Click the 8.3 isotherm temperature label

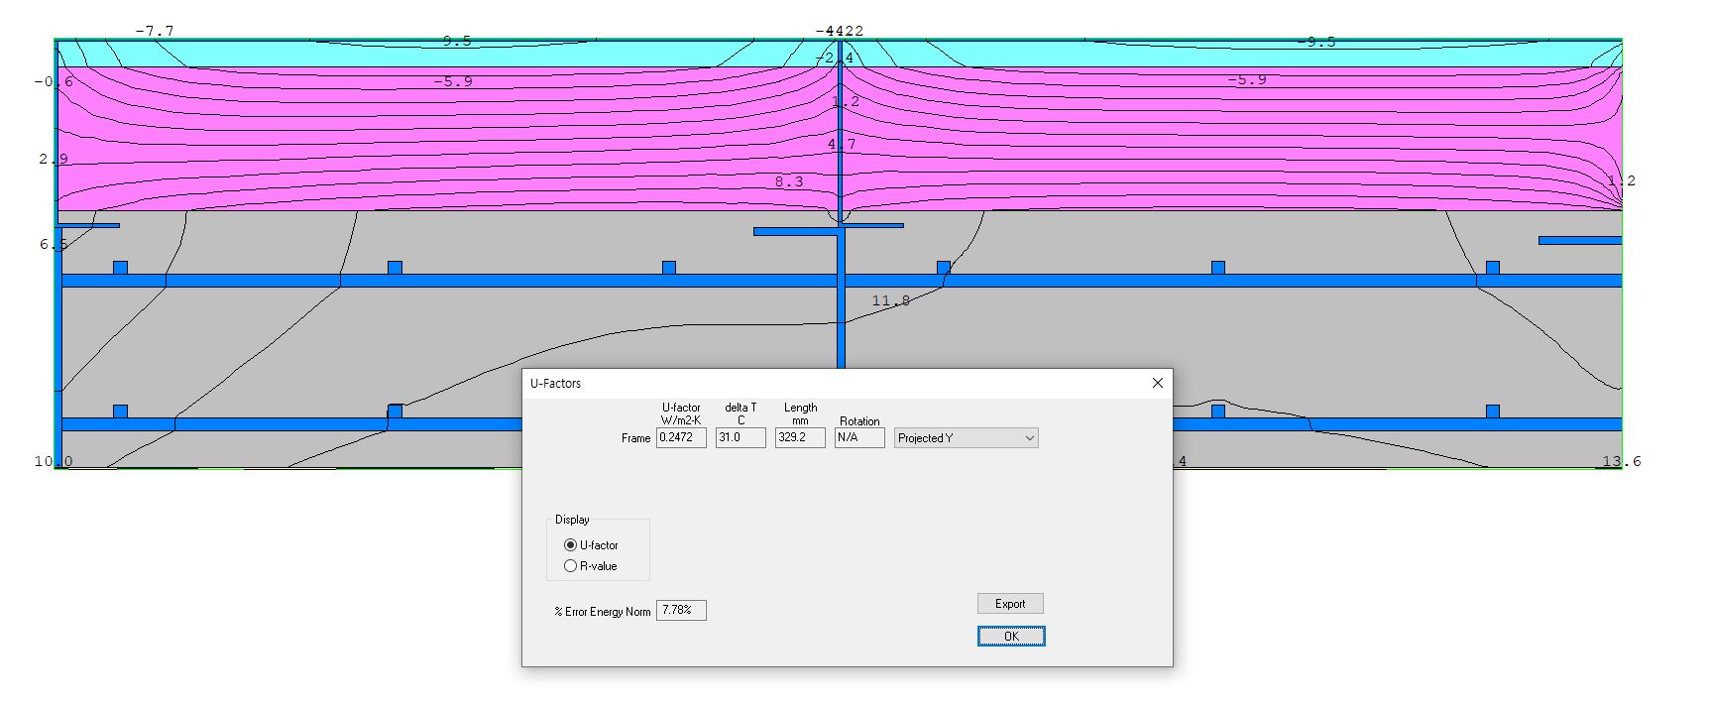point(789,181)
